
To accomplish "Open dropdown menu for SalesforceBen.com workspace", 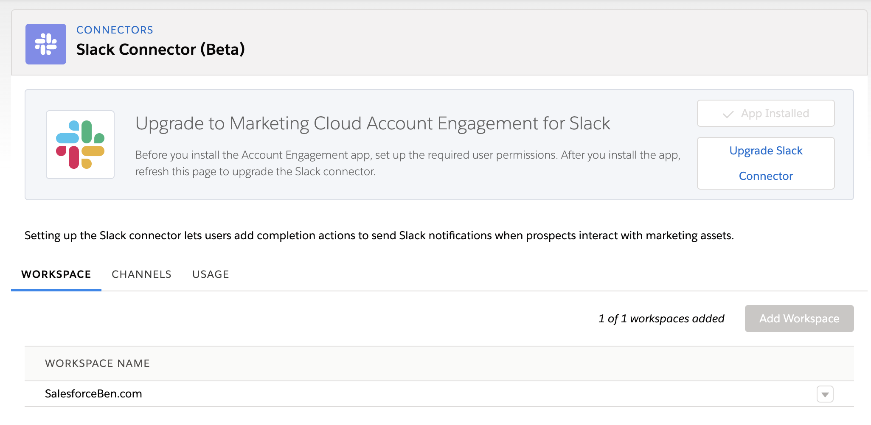I will tap(825, 394).
